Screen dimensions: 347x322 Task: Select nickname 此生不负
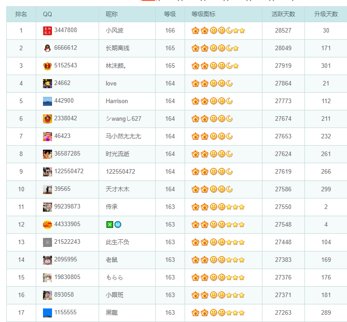118,242
